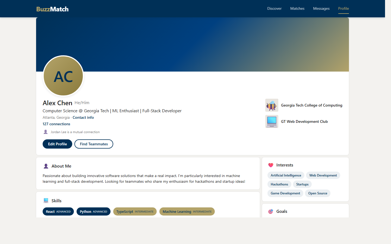View the 127 connections list
Image resolution: width=391 pixels, height=244 pixels.
point(56,124)
